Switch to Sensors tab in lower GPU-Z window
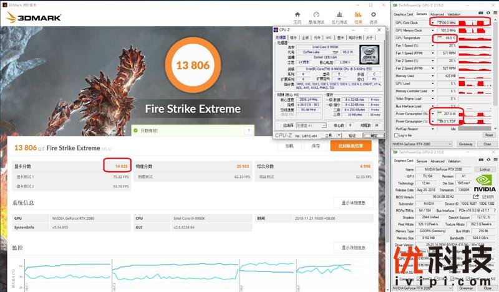Screen dimensions: 499x292 422,161
